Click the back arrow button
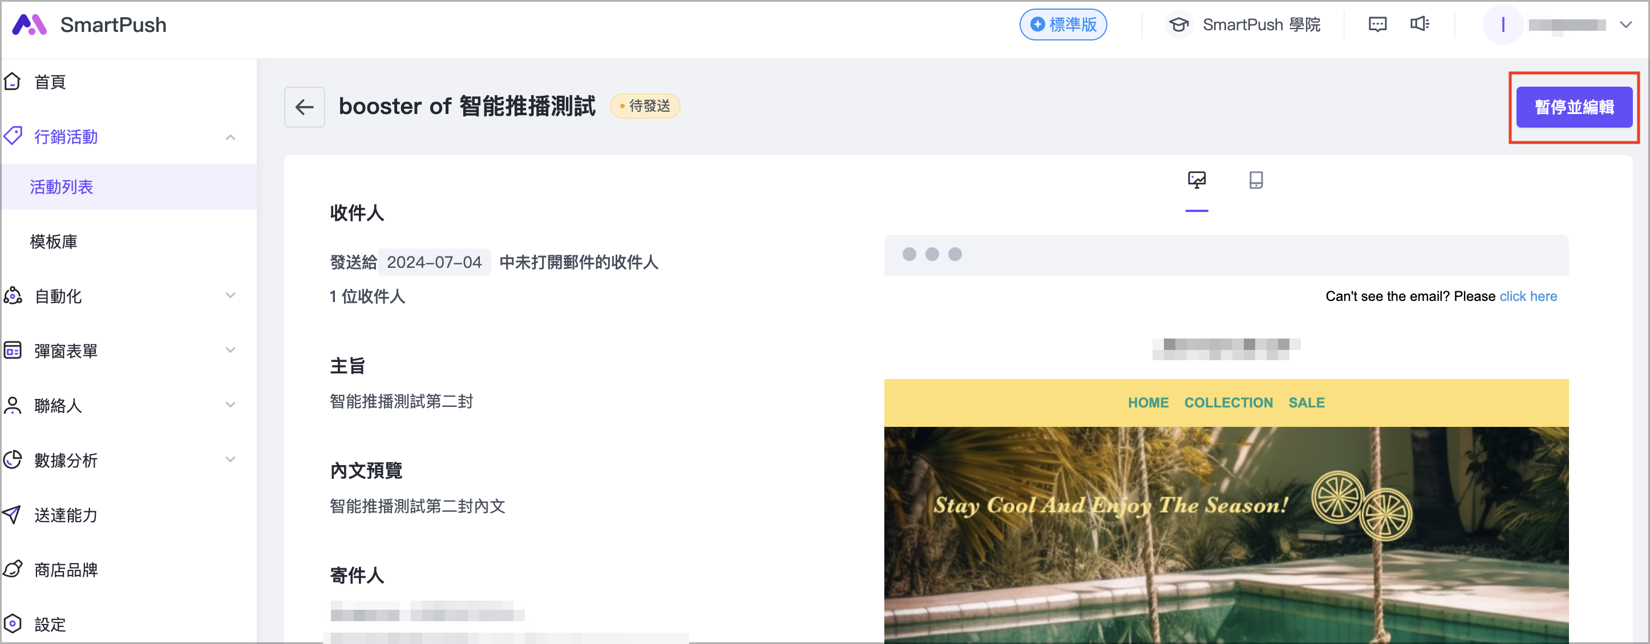1650x644 pixels. click(x=304, y=107)
